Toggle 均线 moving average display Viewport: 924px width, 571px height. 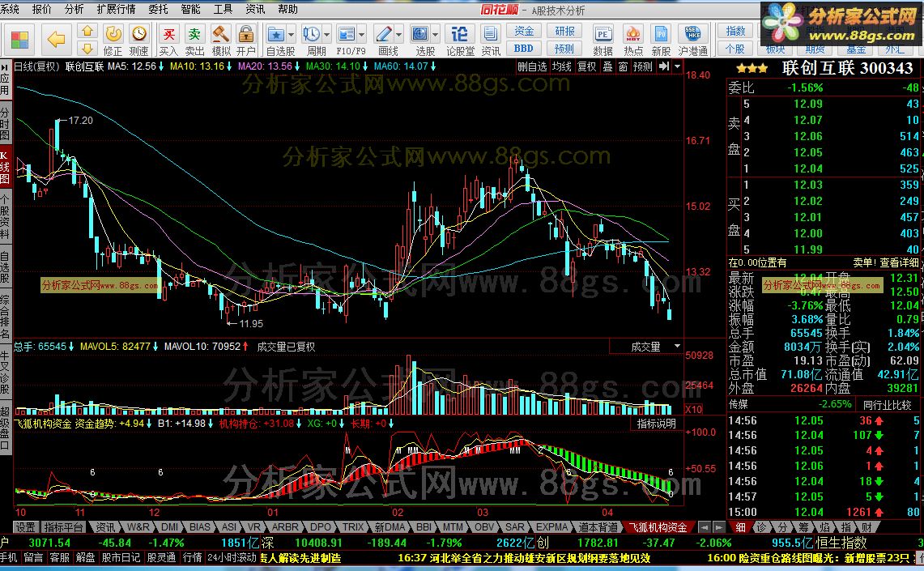point(561,66)
